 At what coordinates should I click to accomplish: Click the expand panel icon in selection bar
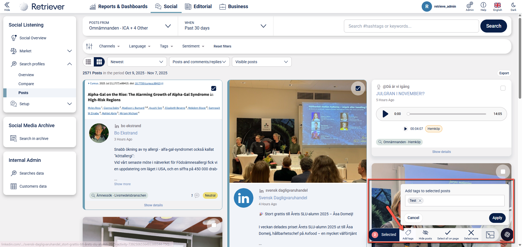tap(490, 235)
